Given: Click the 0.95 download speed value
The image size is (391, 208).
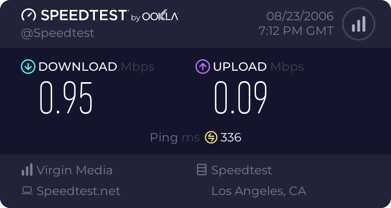Looking at the screenshot, I should 66,98.
